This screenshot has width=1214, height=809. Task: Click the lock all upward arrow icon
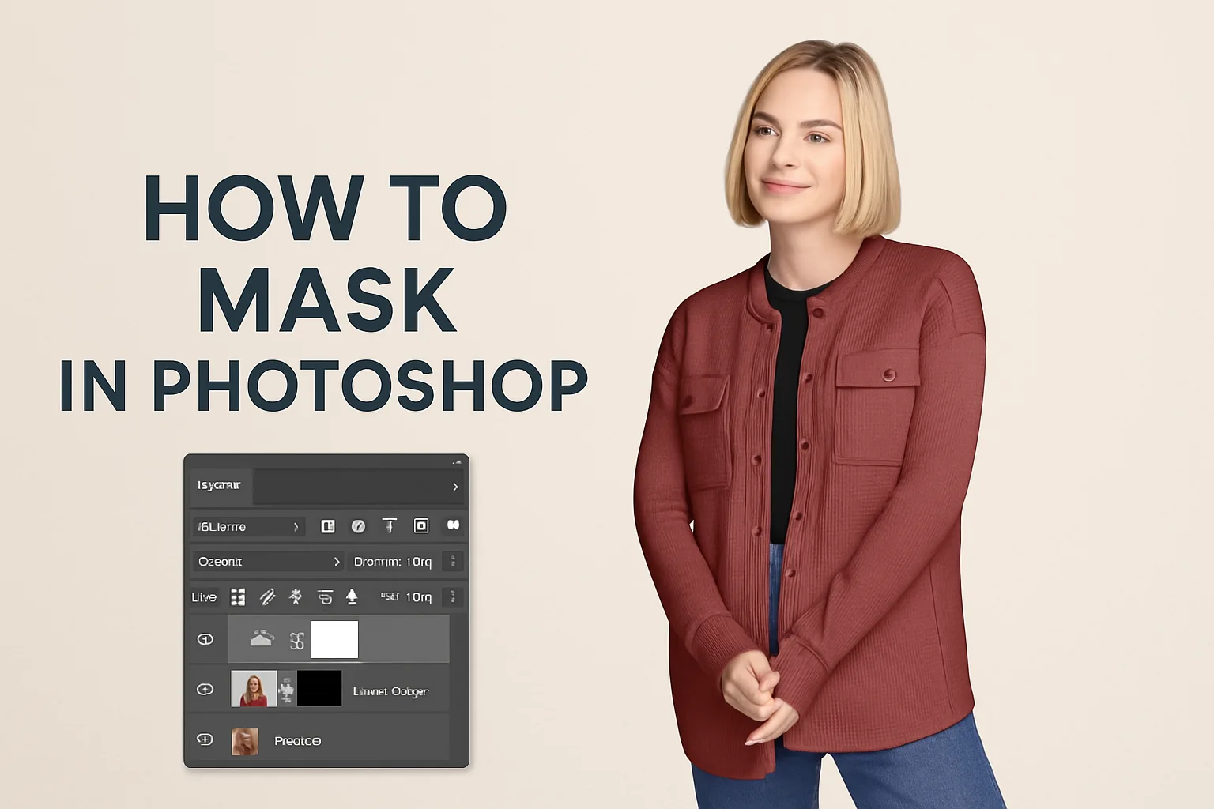click(x=352, y=597)
